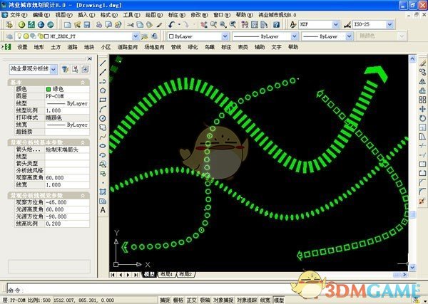
Task: Select the polygon tool
Action: tap(103, 90)
